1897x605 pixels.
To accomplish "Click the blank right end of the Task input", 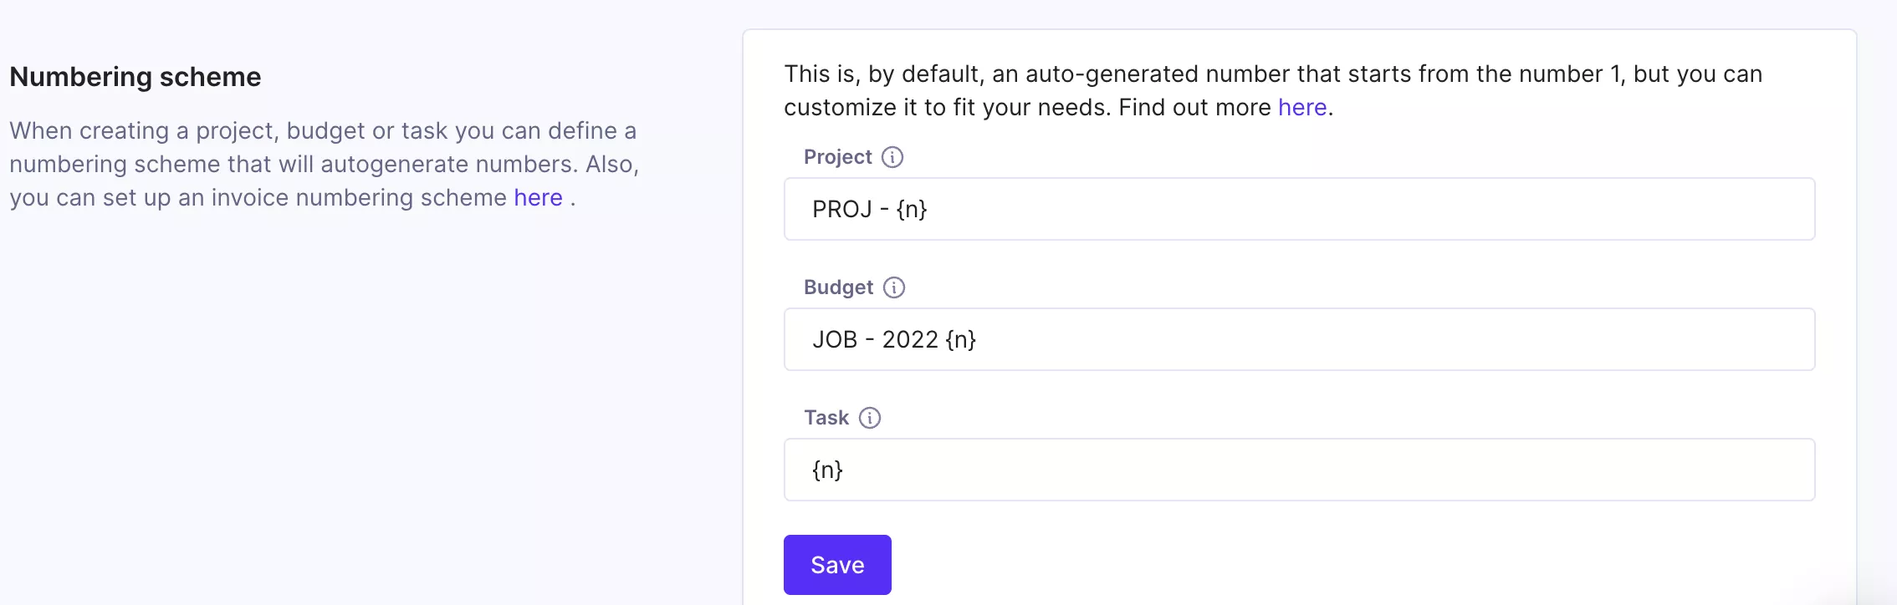I will point(1506,470).
